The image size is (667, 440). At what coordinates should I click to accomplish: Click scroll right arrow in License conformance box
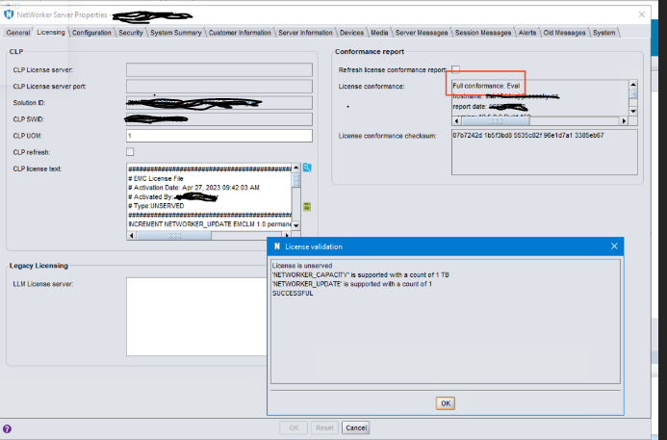click(624, 121)
